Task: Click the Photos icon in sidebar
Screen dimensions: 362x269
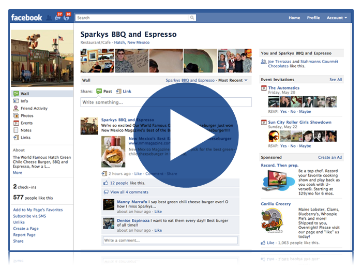Action: [x=16, y=115]
